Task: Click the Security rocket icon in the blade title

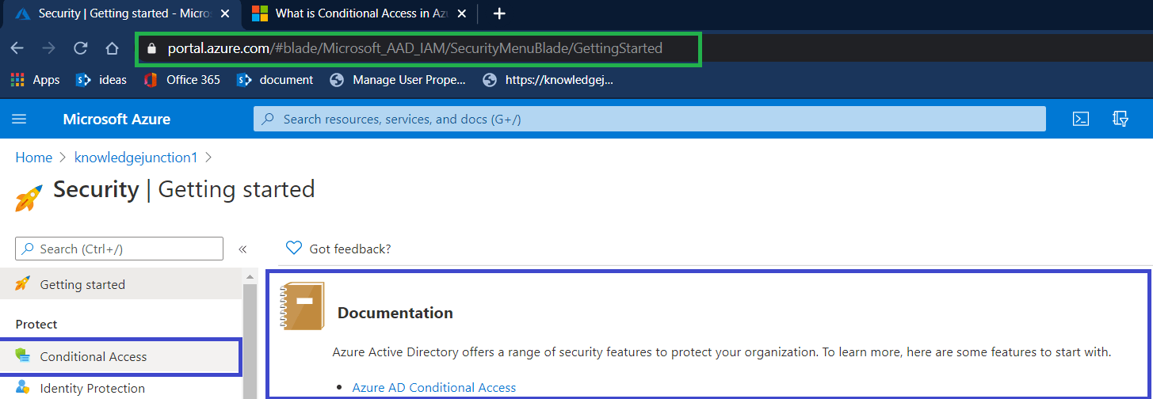Action: click(29, 198)
